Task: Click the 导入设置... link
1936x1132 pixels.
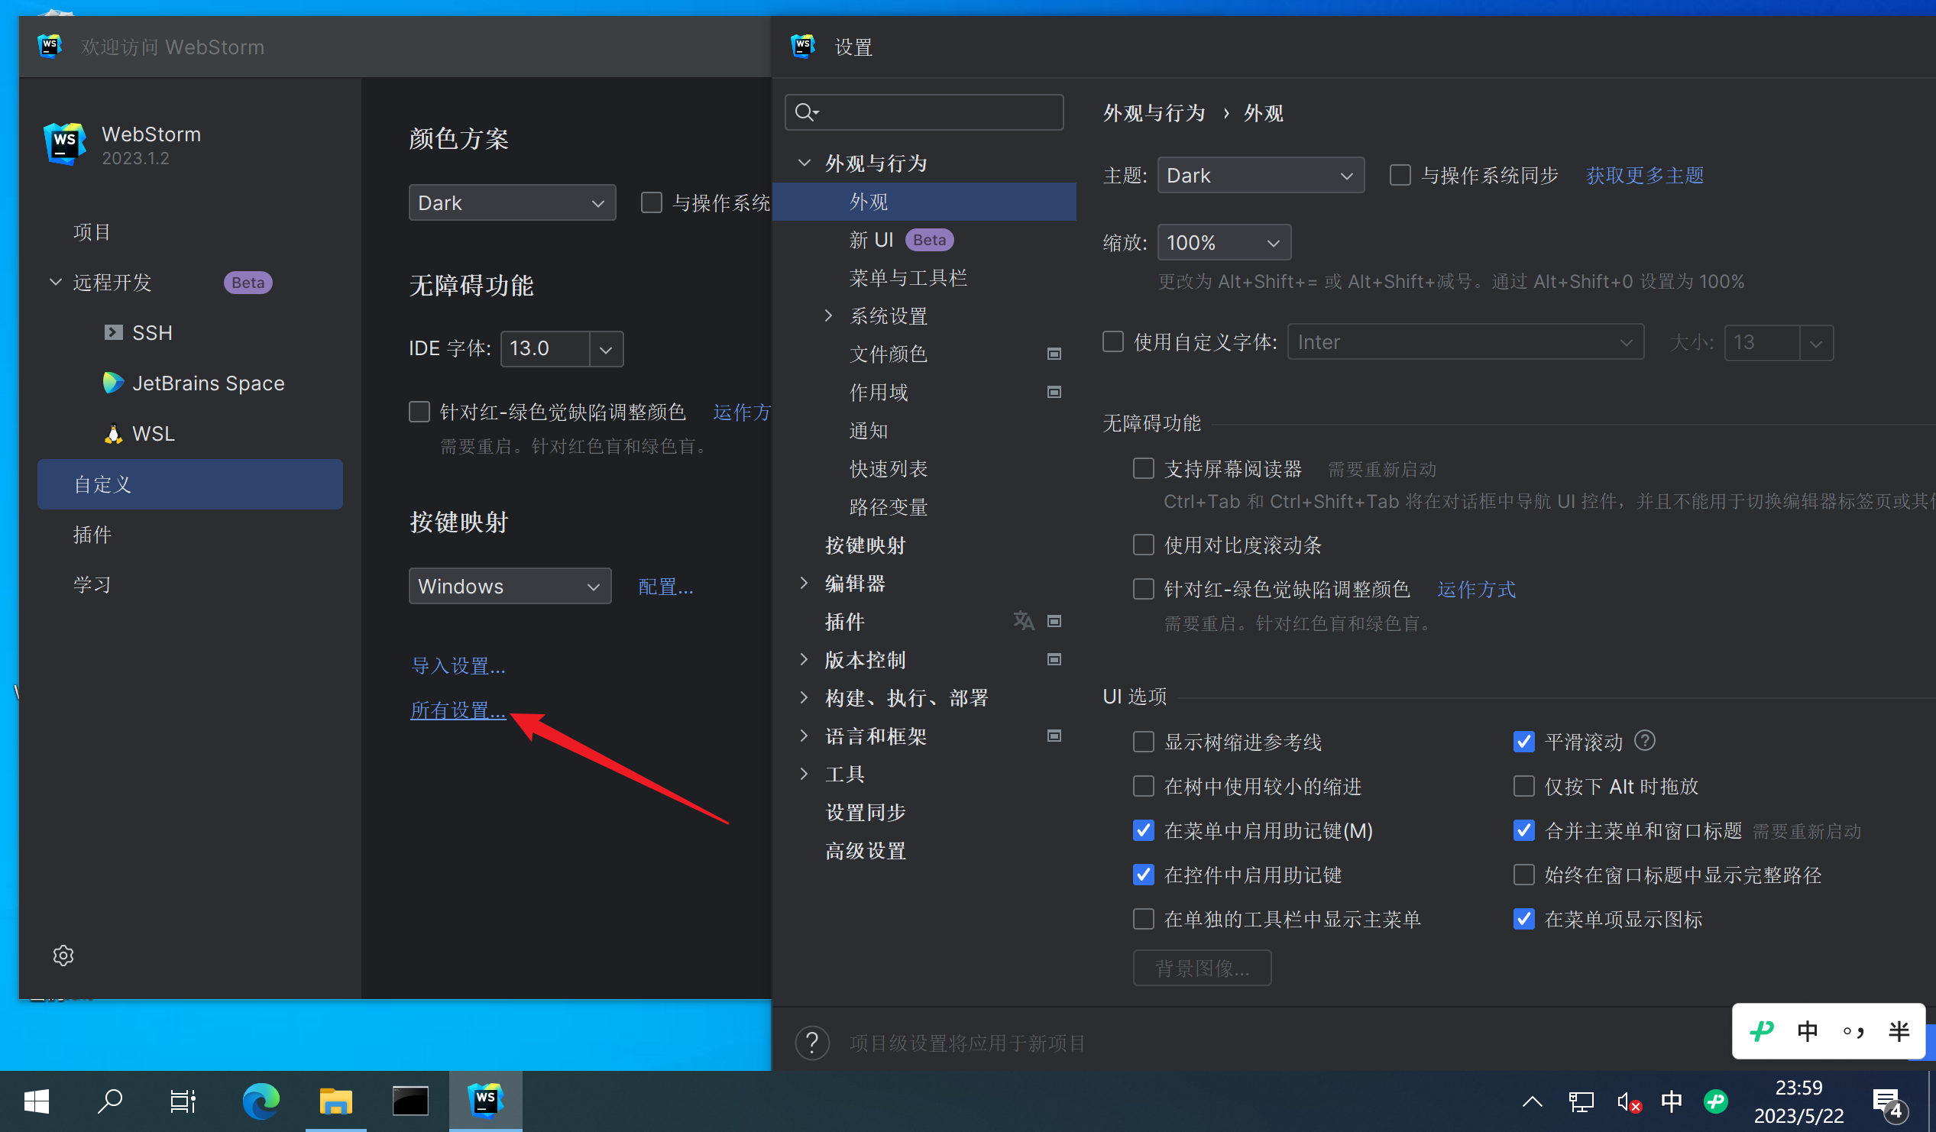Action: [458, 666]
